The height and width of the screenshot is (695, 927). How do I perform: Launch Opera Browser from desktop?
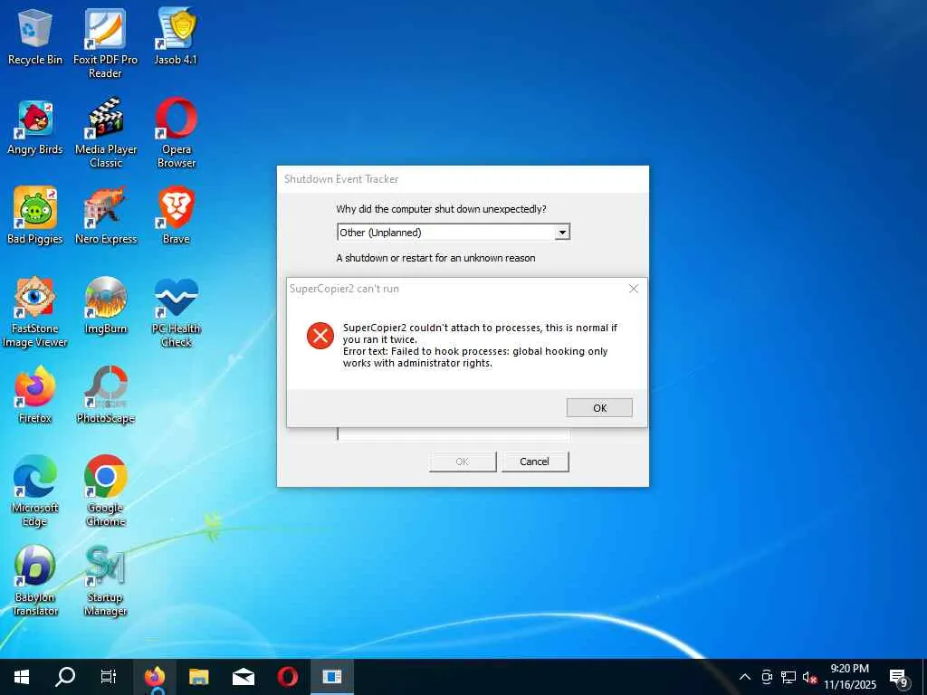tap(177, 132)
